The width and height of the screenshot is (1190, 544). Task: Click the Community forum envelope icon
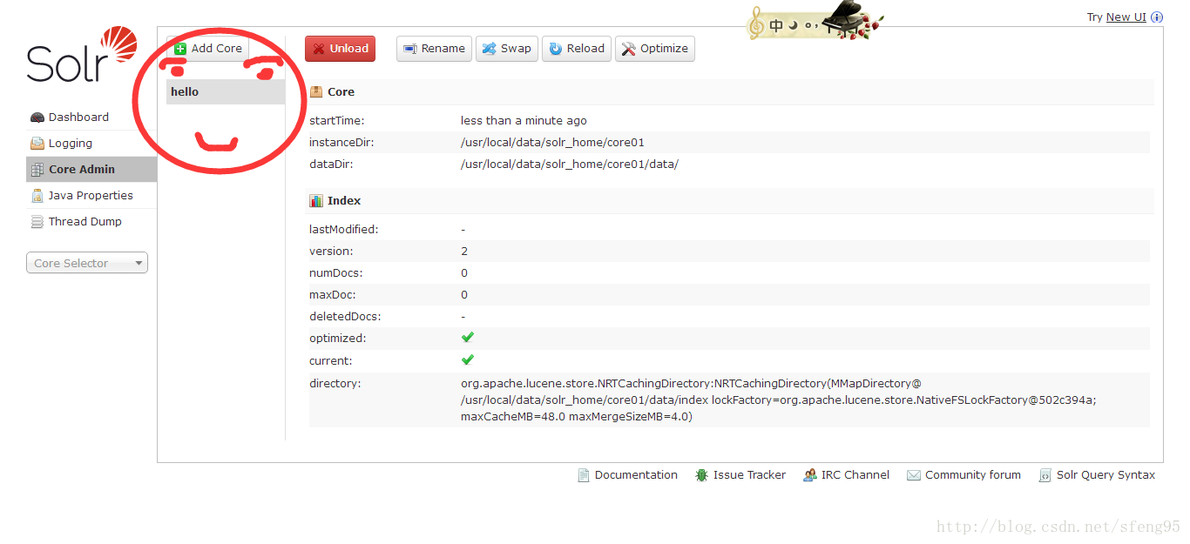(x=914, y=475)
